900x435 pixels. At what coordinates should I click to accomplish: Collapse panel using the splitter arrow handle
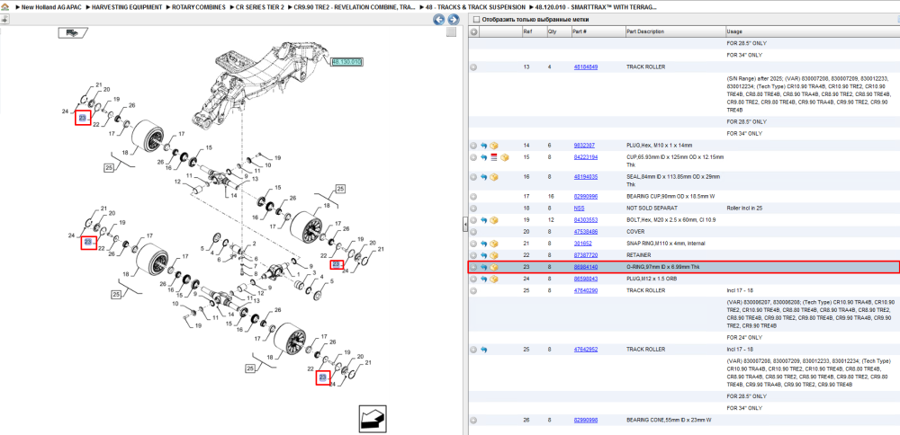465,226
